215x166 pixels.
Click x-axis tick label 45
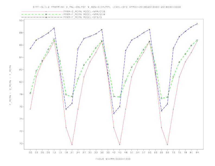(120, 152)
